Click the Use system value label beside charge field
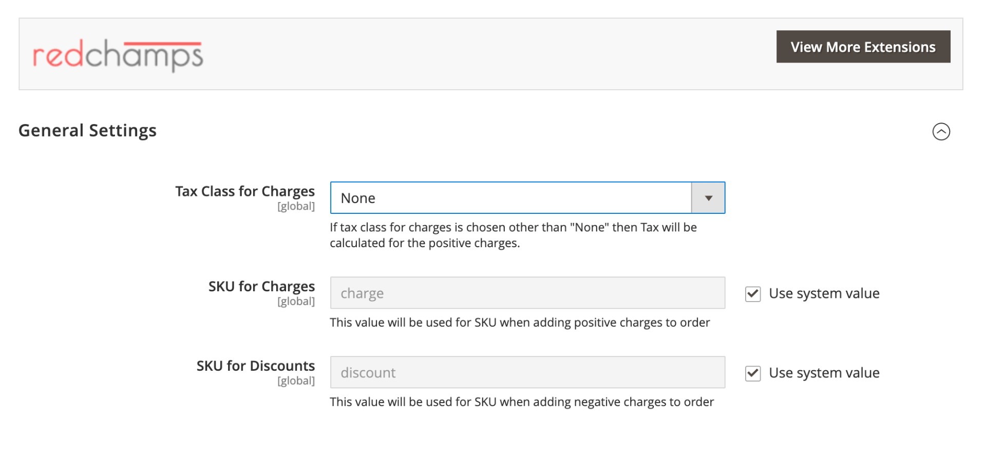Image resolution: width=986 pixels, height=459 pixels. pos(824,293)
